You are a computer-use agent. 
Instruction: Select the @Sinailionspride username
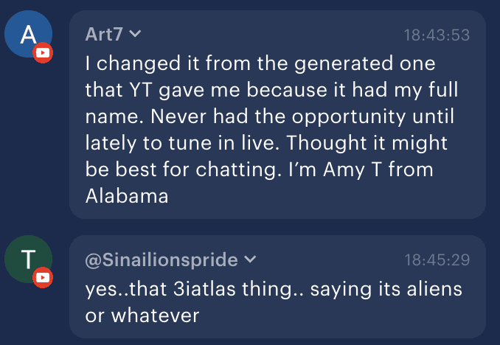162,259
